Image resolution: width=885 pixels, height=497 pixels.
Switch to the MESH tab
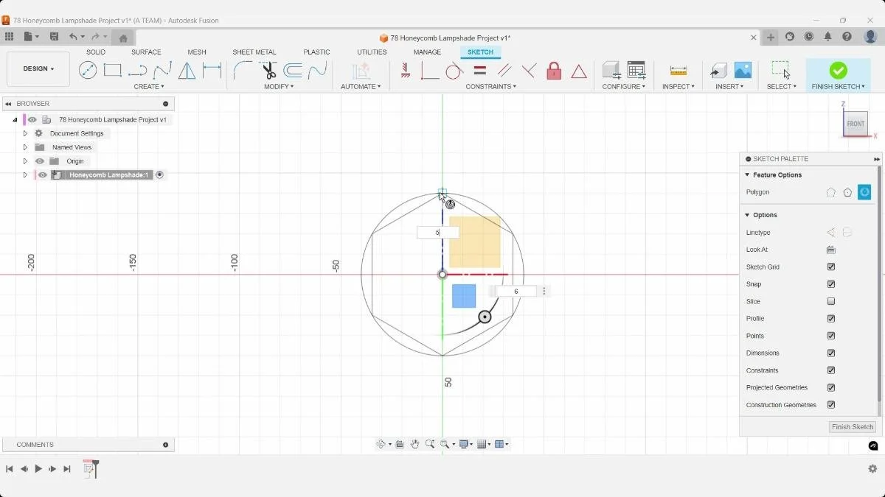coord(197,52)
